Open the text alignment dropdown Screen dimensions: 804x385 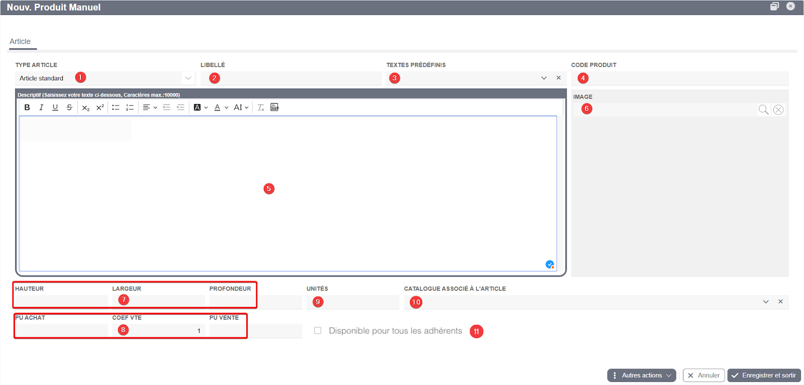(150, 108)
